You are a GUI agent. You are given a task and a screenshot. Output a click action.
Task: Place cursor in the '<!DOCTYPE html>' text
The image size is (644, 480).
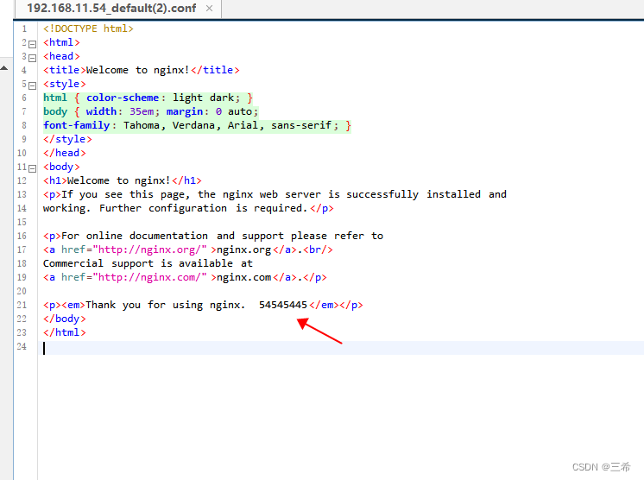click(88, 28)
